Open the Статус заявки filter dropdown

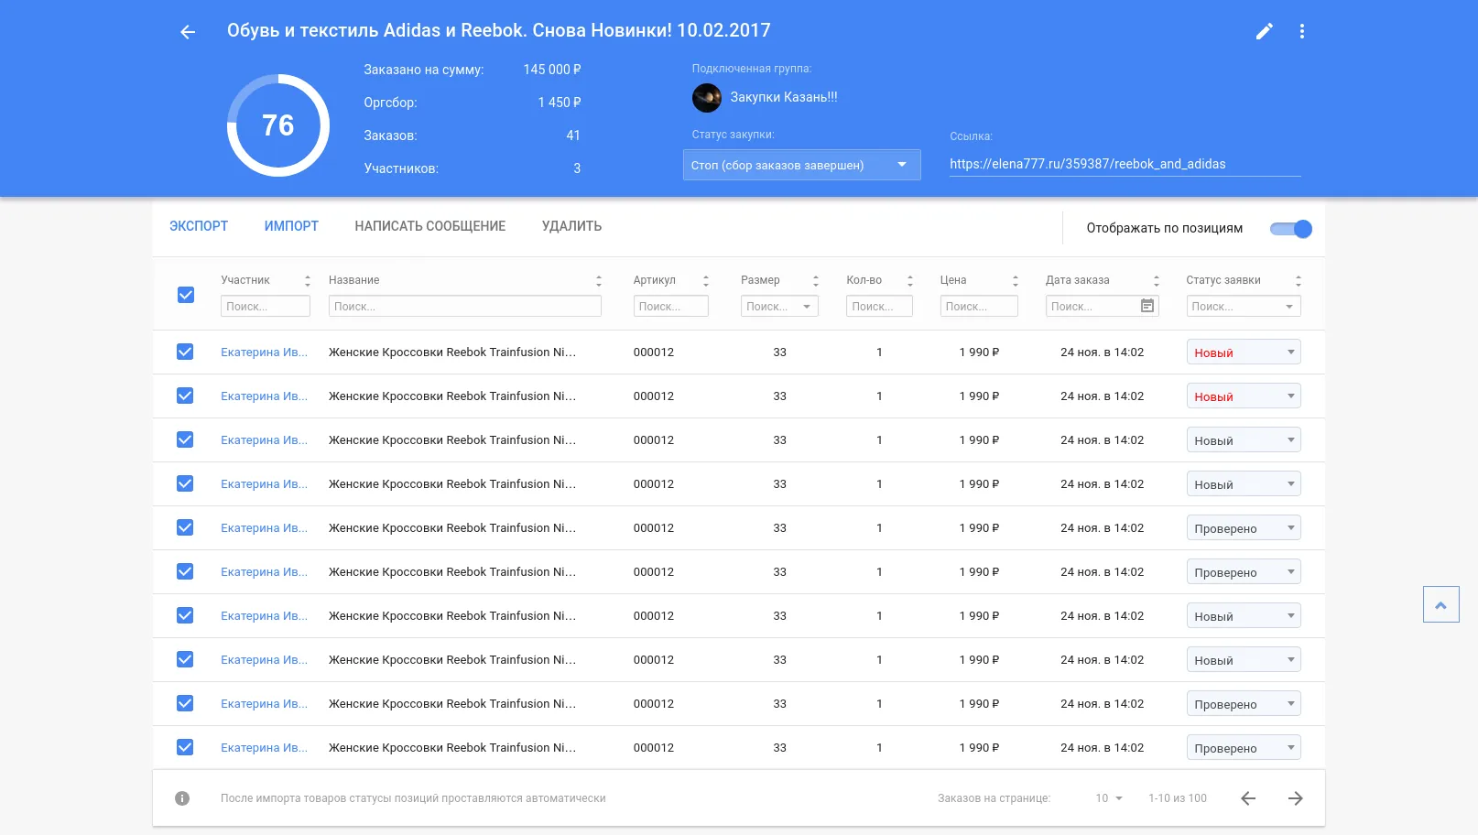[1244, 306]
